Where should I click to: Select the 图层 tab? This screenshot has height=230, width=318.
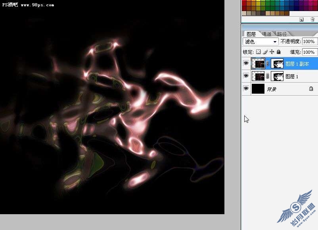251,34
